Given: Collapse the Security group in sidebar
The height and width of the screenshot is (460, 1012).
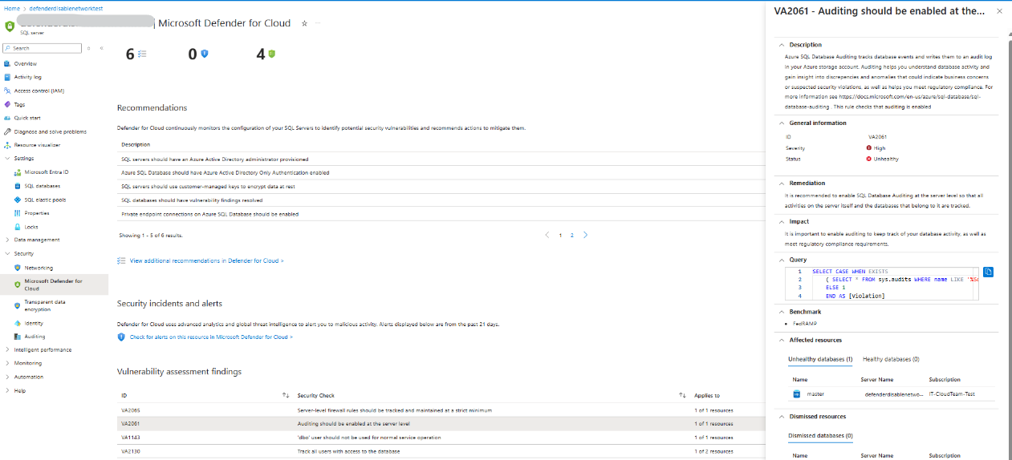Looking at the screenshot, I should click(x=7, y=253).
